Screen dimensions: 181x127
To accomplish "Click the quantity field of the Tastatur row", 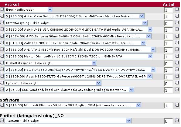I will pyautogui.click(x=169, y=121).
